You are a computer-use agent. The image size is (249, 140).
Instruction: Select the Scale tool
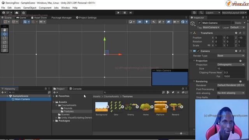[5, 42]
